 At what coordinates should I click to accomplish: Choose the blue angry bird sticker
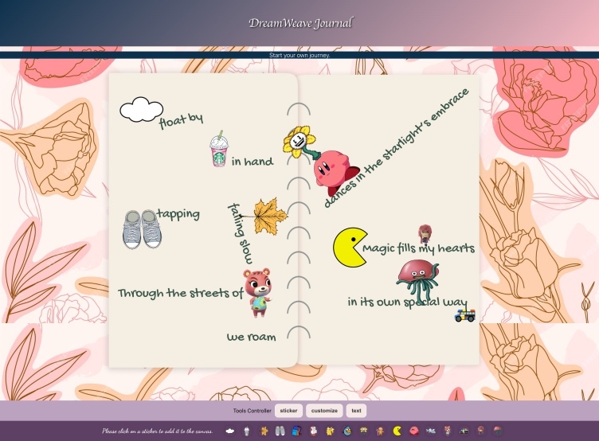(346, 431)
